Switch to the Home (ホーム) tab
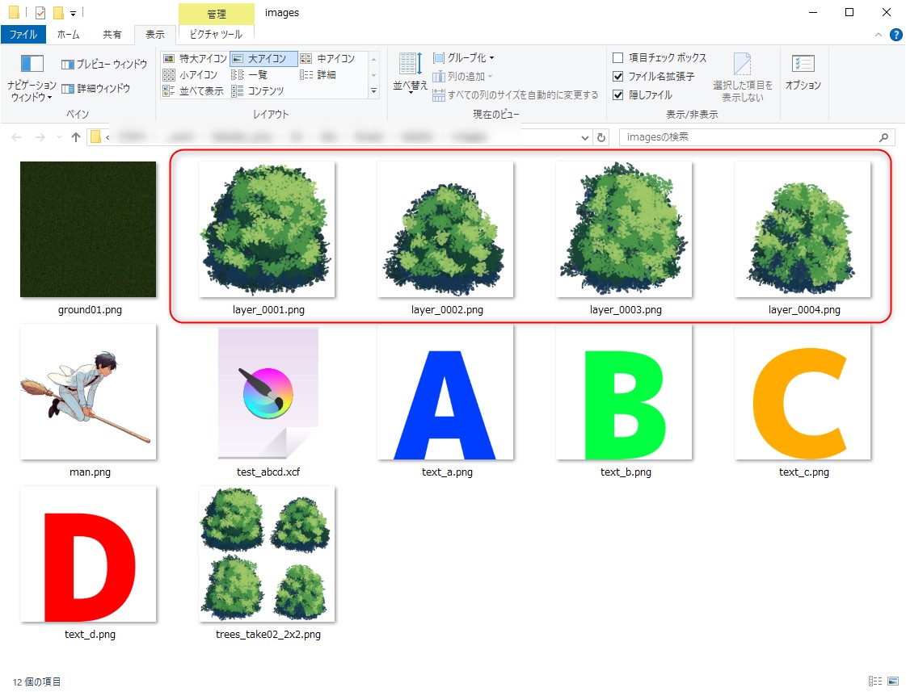Image resolution: width=906 pixels, height=692 pixels. (69, 35)
